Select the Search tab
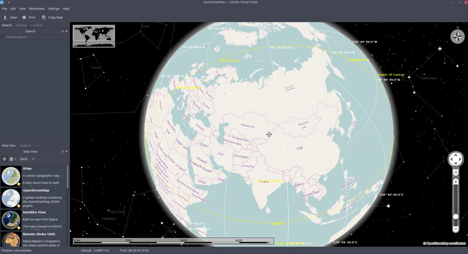This screenshot has width=468, height=254. click(x=7, y=25)
